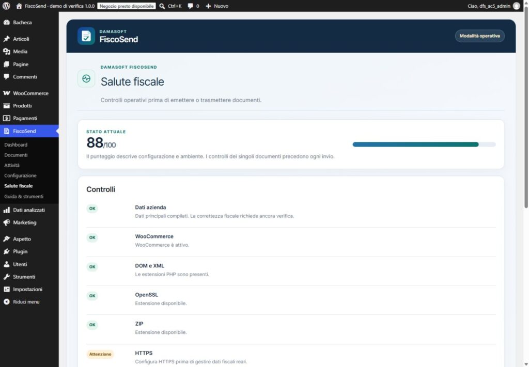Click the Strumenti wrench icon
The height and width of the screenshot is (367, 529).
click(x=6, y=277)
